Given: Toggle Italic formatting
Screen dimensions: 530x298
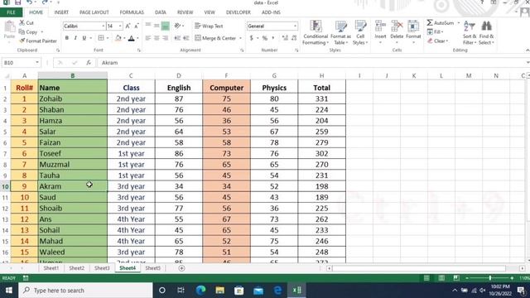Looking at the screenshot, I should [75, 38].
